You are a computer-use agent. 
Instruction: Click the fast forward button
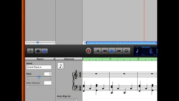pos(119,51)
